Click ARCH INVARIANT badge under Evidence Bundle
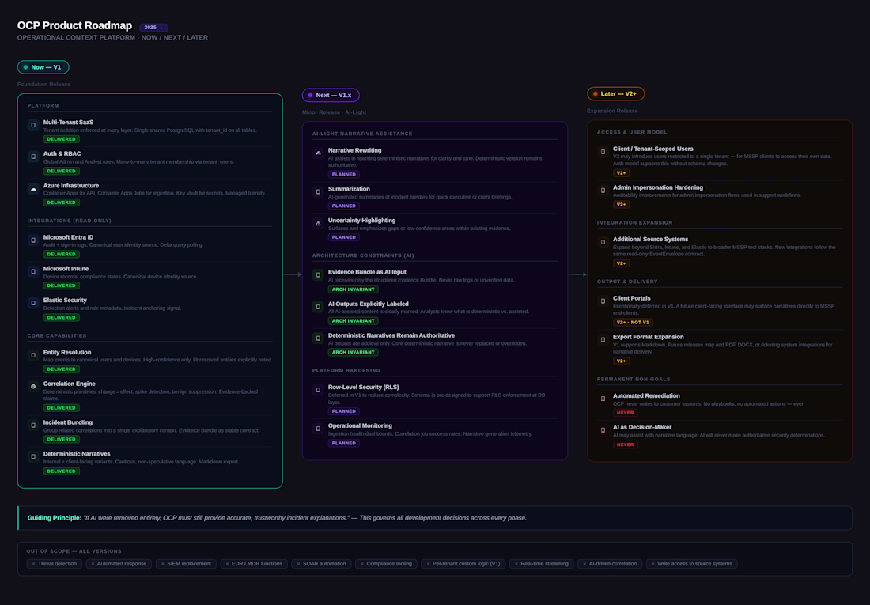The width and height of the screenshot is (870, 605). pyautogui.click(x=354, y=289)
